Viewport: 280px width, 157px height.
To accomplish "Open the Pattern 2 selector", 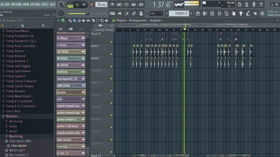I will coord(179,14).
